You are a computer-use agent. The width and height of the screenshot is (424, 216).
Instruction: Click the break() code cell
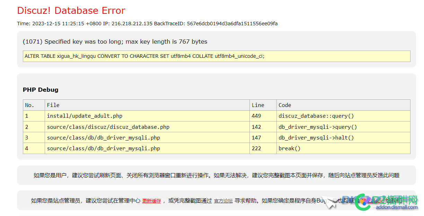click(x=343, y=148)
